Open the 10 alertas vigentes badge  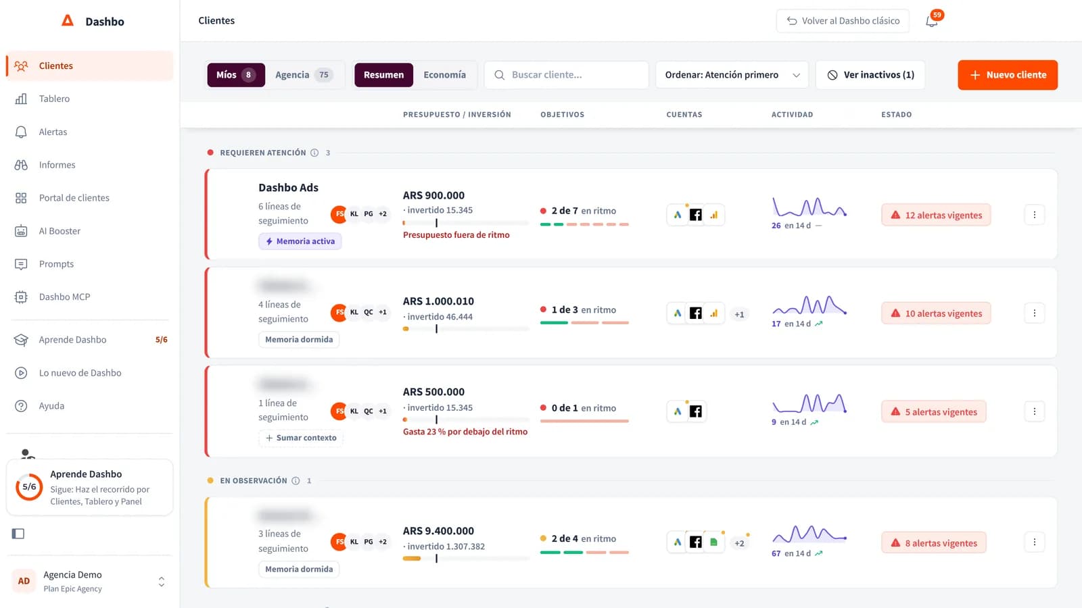tap(936, 313)
